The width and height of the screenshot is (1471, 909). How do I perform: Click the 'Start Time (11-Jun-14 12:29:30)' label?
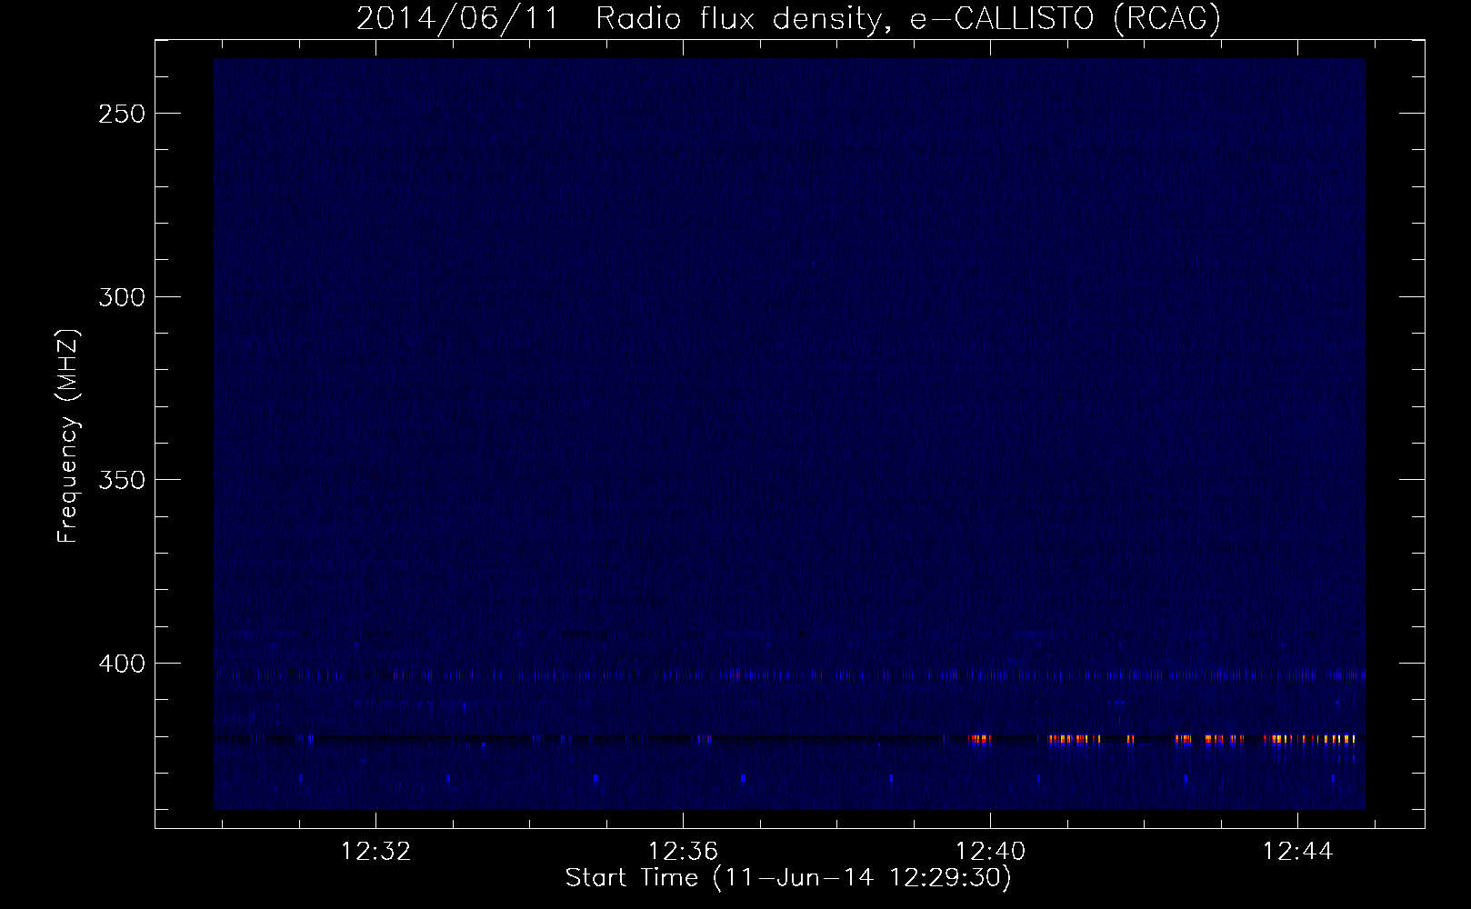[x=788, y=878]
